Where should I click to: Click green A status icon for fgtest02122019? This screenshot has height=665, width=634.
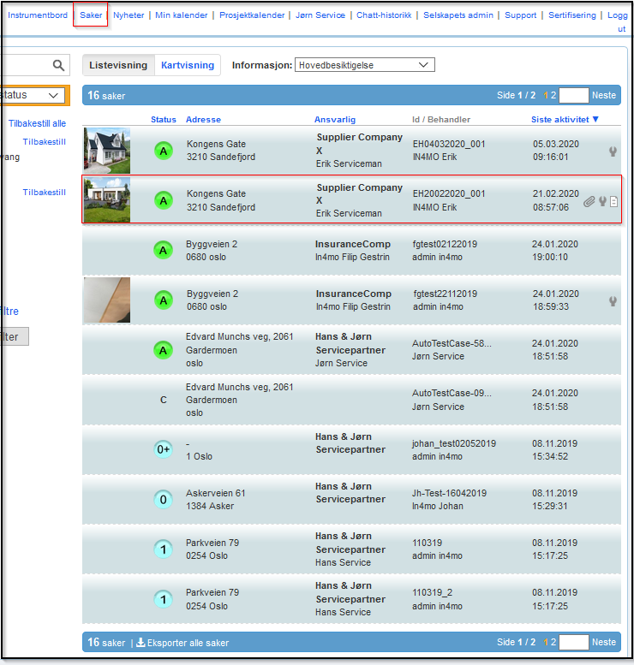163,251
